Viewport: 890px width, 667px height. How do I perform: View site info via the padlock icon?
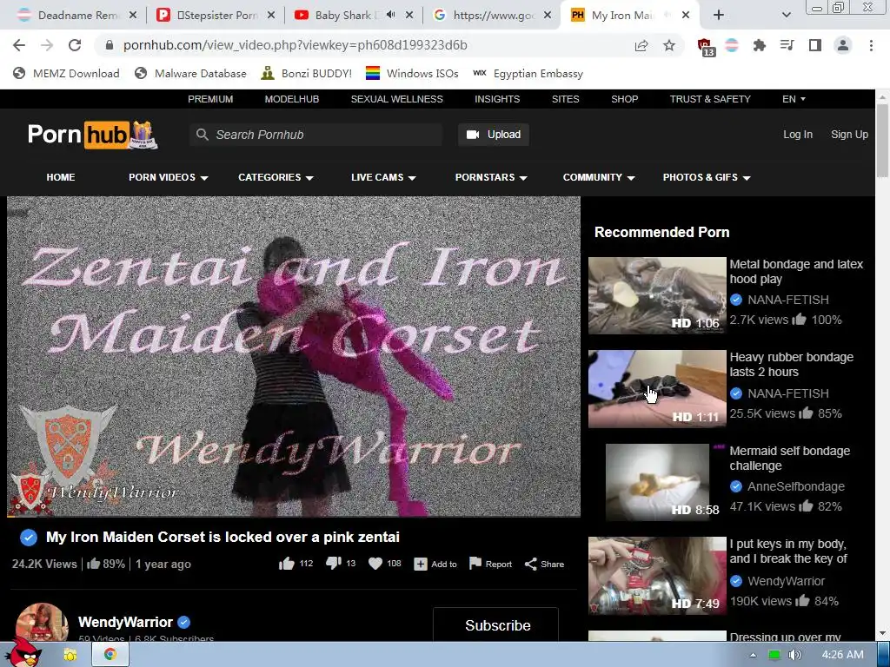[110, 45]
